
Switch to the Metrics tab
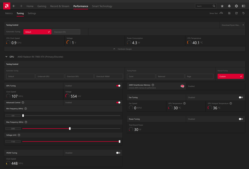(x=9, y=13)
